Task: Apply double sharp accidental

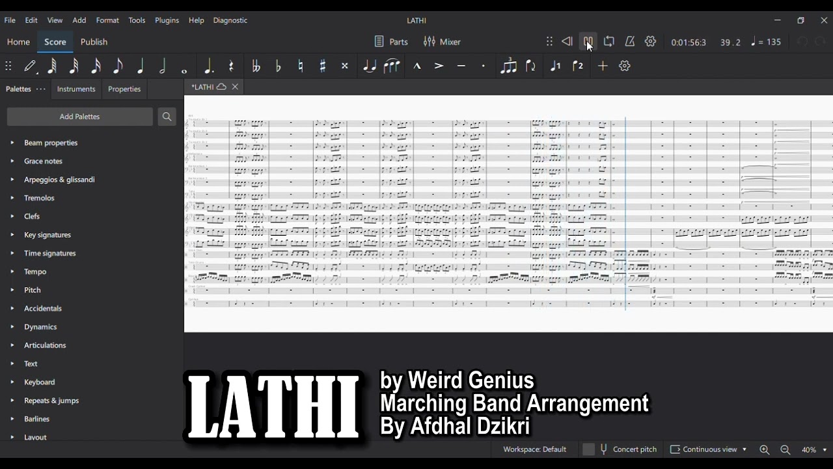Action: click(x=345, y=66)
